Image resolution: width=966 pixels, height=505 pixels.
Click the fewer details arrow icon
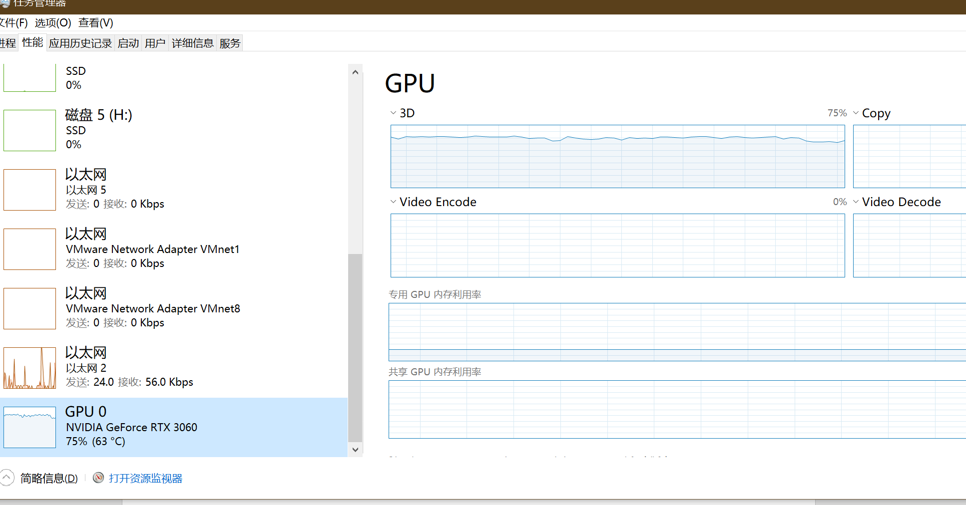point(6,478)
